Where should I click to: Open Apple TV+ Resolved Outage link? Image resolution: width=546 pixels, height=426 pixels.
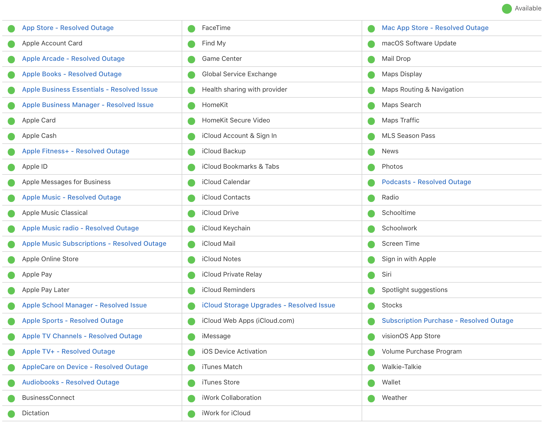click(x=69, y=351)
